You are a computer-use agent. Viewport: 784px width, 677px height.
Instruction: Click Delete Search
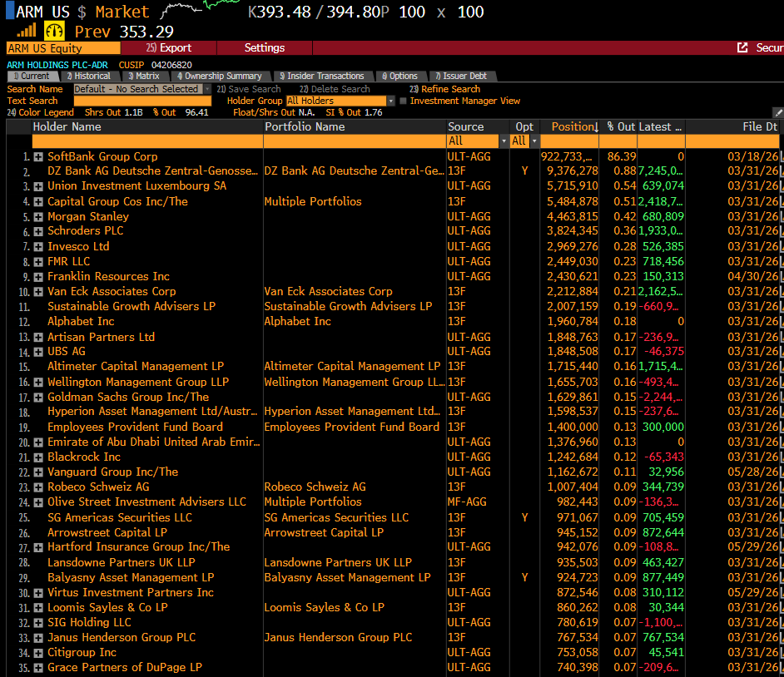coord(335,89)
